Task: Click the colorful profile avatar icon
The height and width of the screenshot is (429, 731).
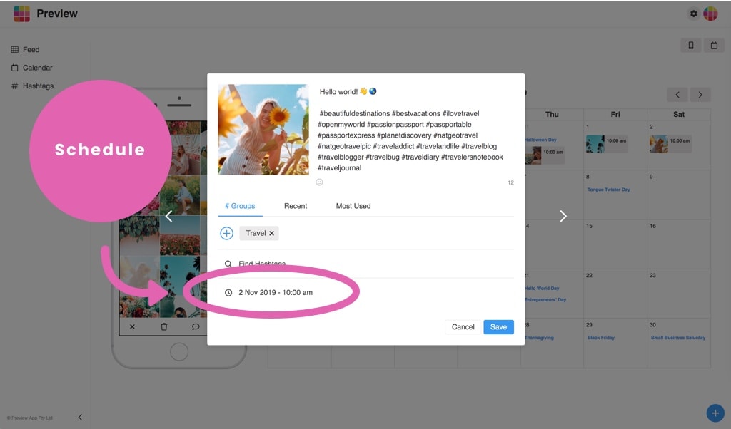Action: [710, 14]
